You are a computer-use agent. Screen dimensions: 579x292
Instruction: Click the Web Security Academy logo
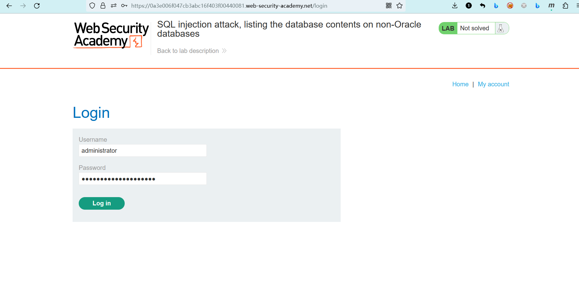pos(111,35)
